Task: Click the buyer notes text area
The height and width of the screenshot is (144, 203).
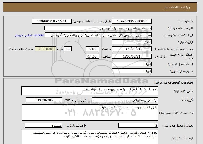Action: (x=90, y=137)
